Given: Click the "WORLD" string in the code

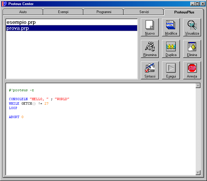Looking at the screenshot, I should click(62, 99).
